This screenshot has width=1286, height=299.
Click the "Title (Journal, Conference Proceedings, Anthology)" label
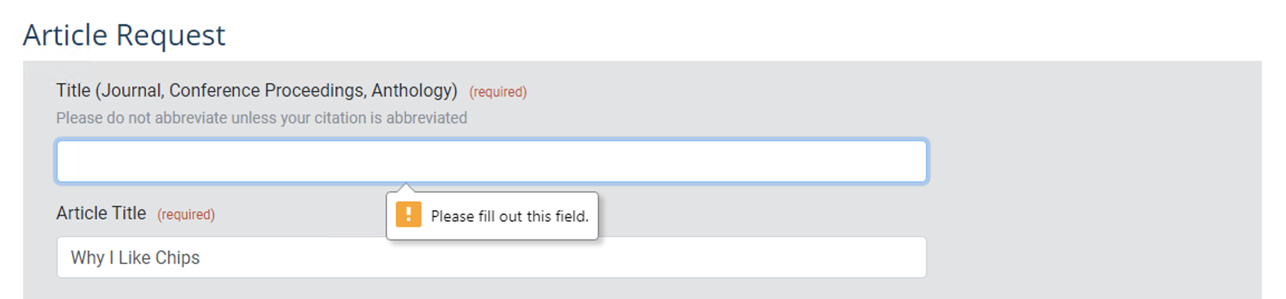(x=257, y=90)
